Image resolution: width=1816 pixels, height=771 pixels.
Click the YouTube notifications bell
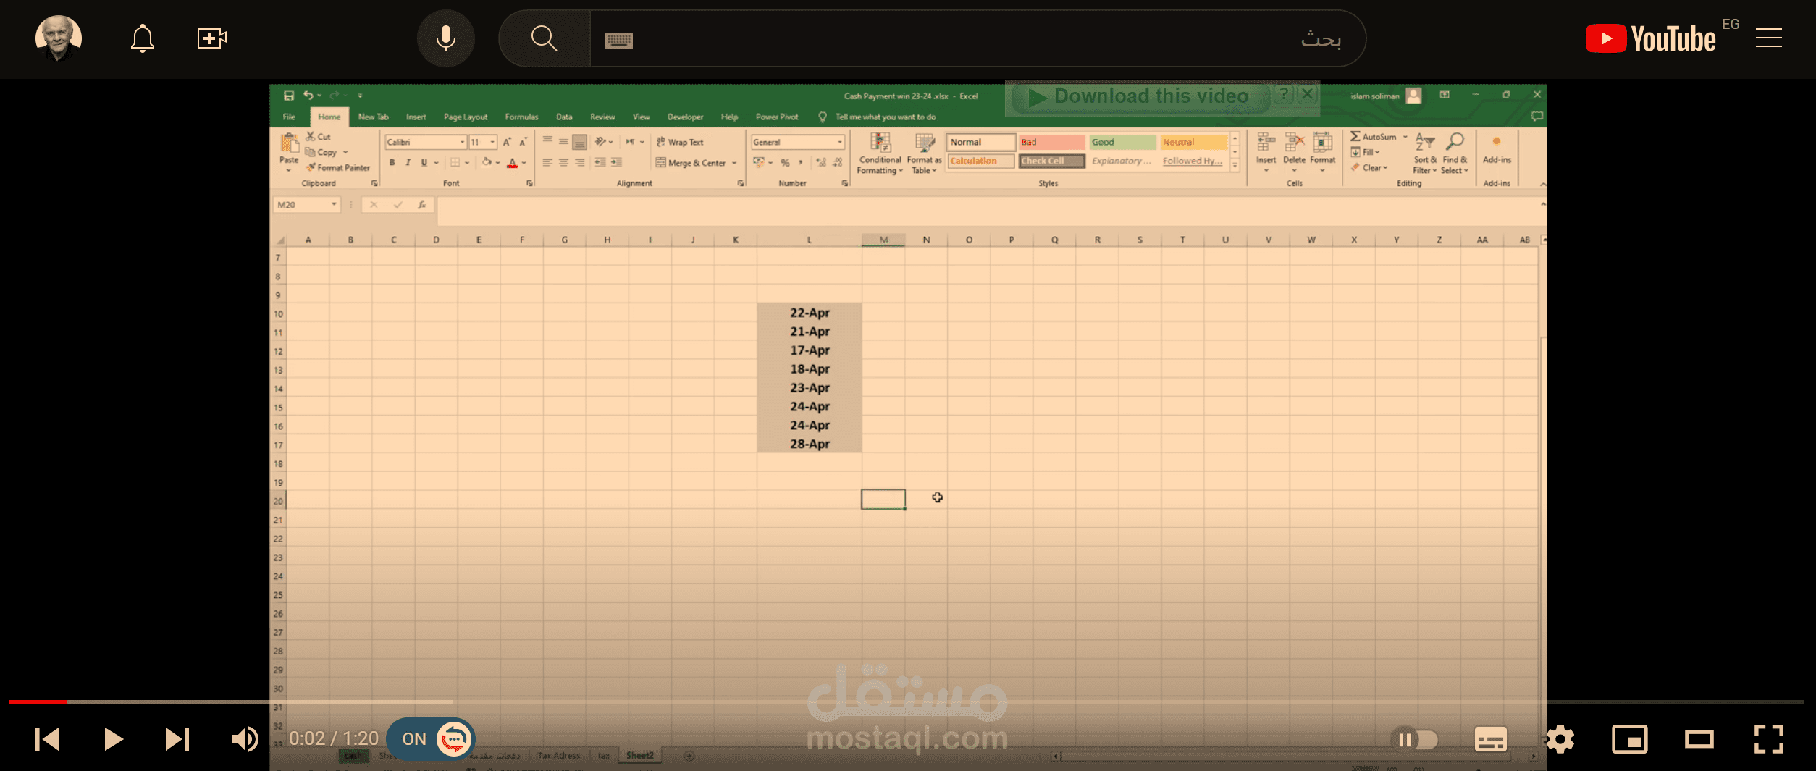click(x=143, y=38)
